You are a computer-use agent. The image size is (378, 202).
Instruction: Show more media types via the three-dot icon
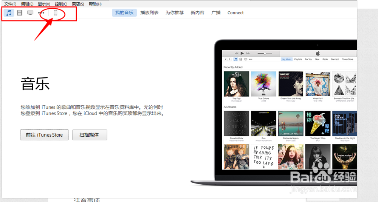(41, 13)
